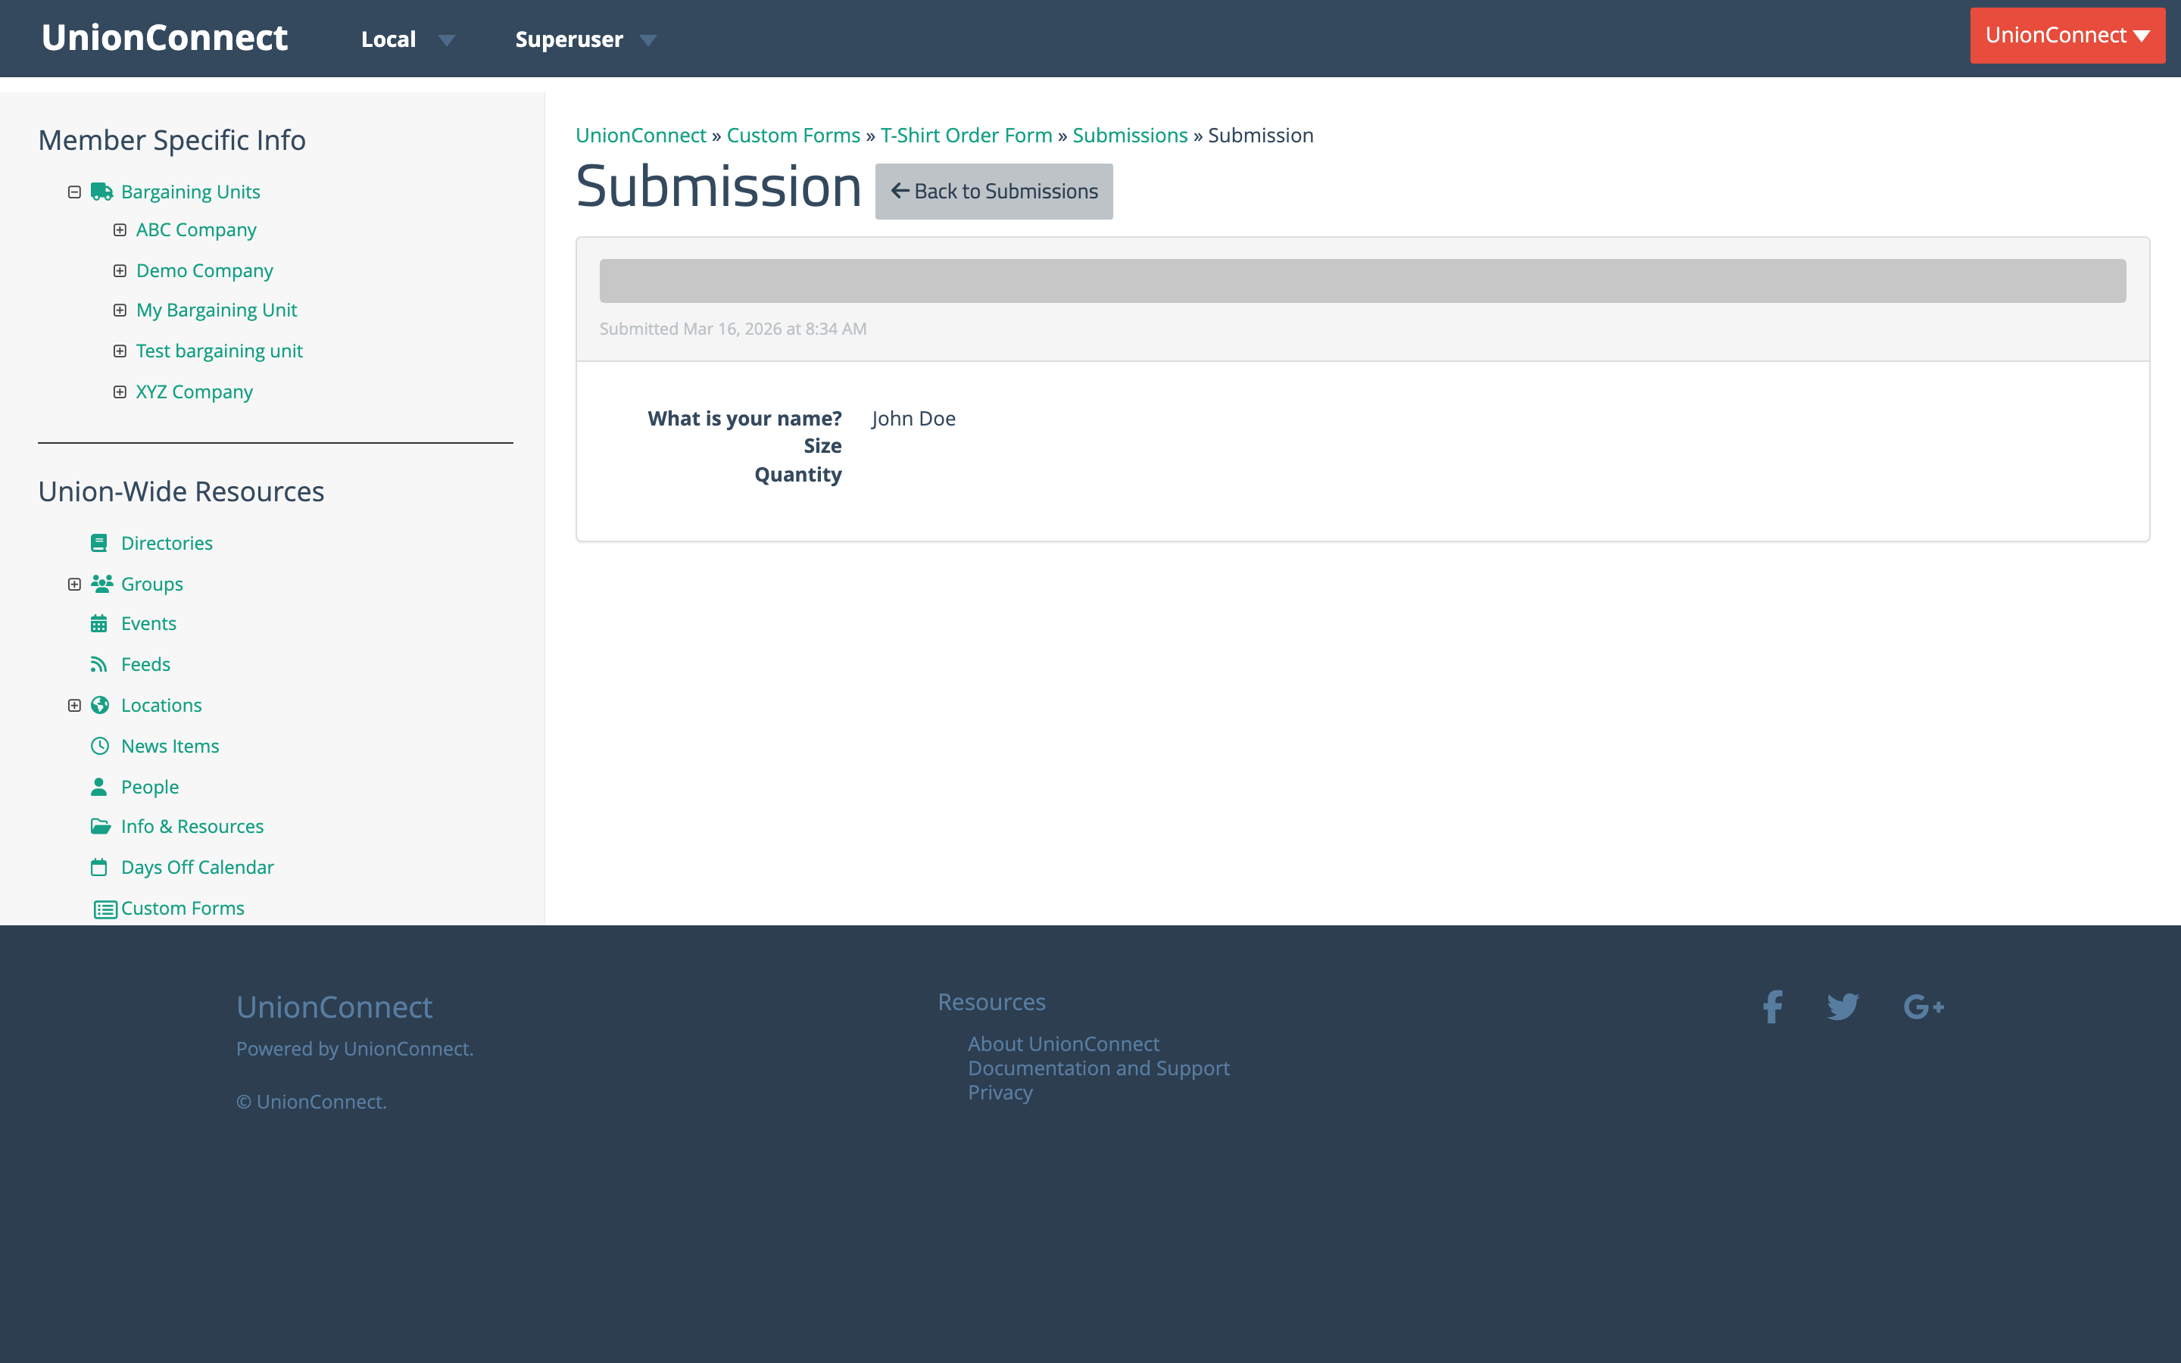Click the People person icon
Image resolution: width=2181 pixels, height=1363 pixels.
click(x=99, y=787)
